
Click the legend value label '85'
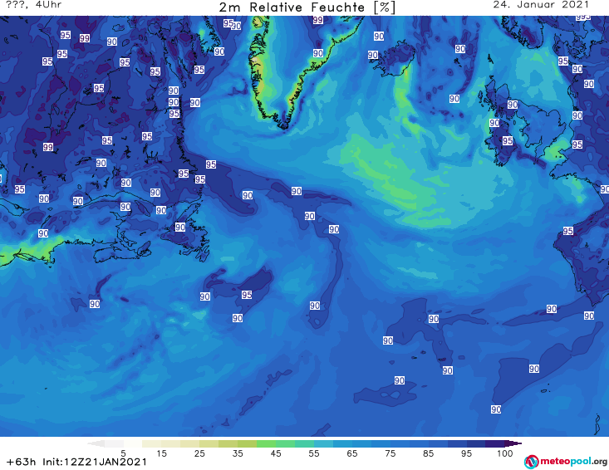(x=428, y=453)
